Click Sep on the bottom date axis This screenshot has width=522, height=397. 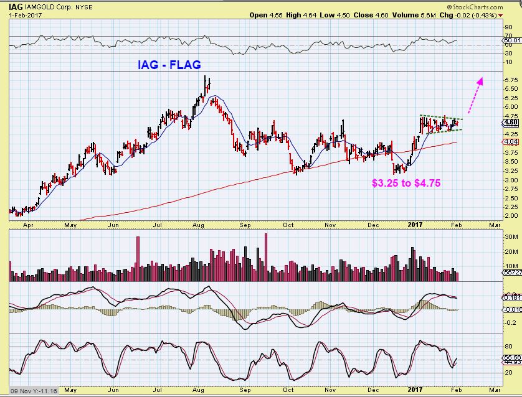(245, 390)
